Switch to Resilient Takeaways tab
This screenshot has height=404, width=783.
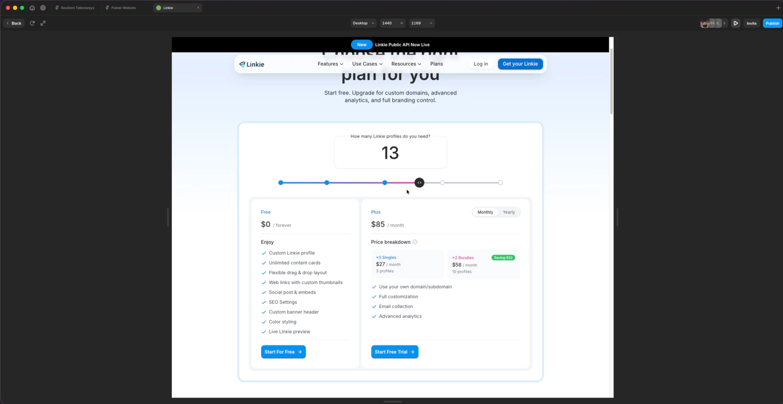75,8
